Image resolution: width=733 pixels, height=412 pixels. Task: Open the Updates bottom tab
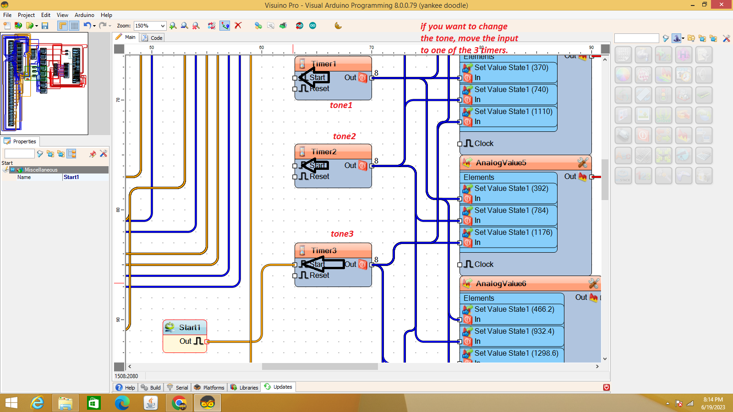[x=278, y=387]
